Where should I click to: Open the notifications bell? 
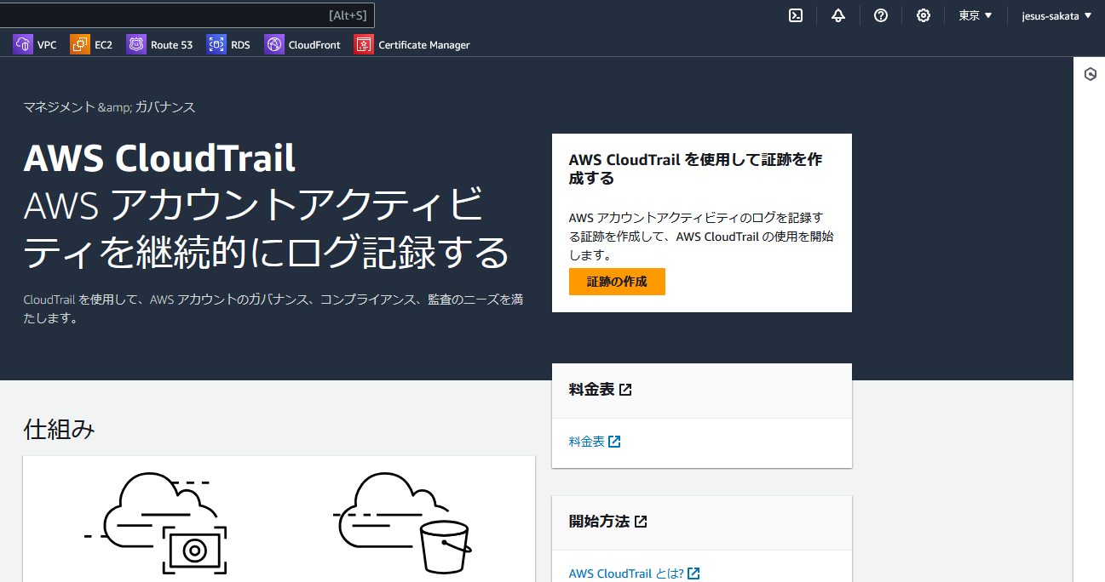pyautogui.click(x=838, y=15)
